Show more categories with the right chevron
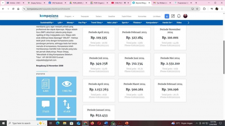The height and width of the screenshot is (126, 225). pyautogui.click(x=188, y=23)
